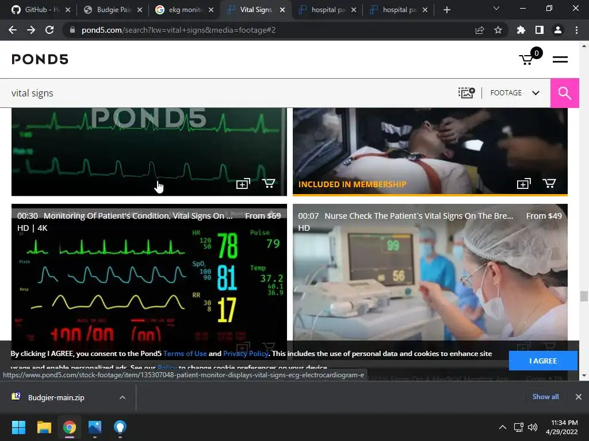This screenshot has width=589, height=441.
Task: Open the Photos app on taskbar
Action: pyautogui.click(x=95, y=427)
